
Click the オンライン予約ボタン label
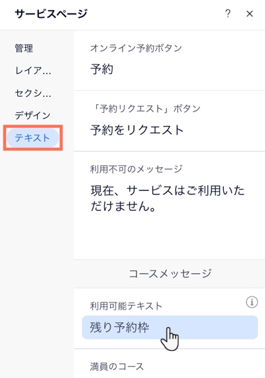coord(136,48)
